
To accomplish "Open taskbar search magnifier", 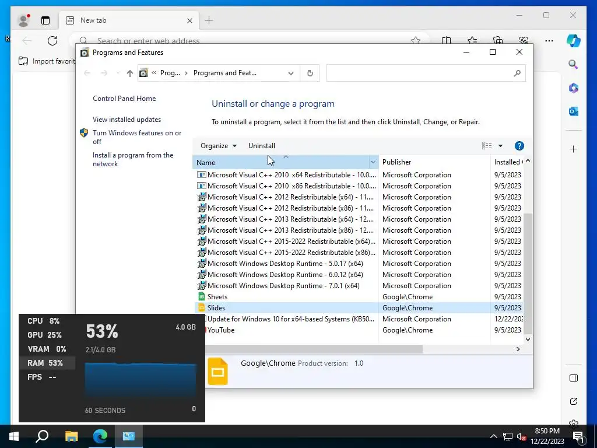I will click(42, 436).
